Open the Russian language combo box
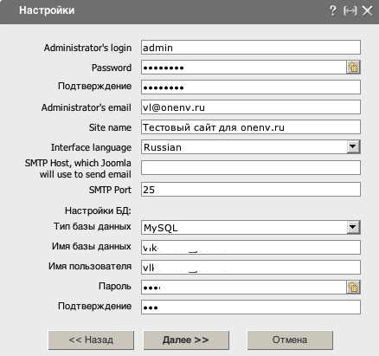 tap(251, 147)
